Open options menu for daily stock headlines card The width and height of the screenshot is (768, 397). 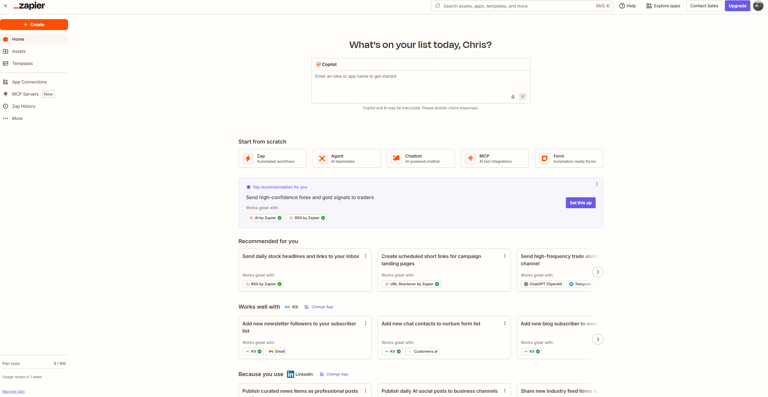(x=366, y=256)
